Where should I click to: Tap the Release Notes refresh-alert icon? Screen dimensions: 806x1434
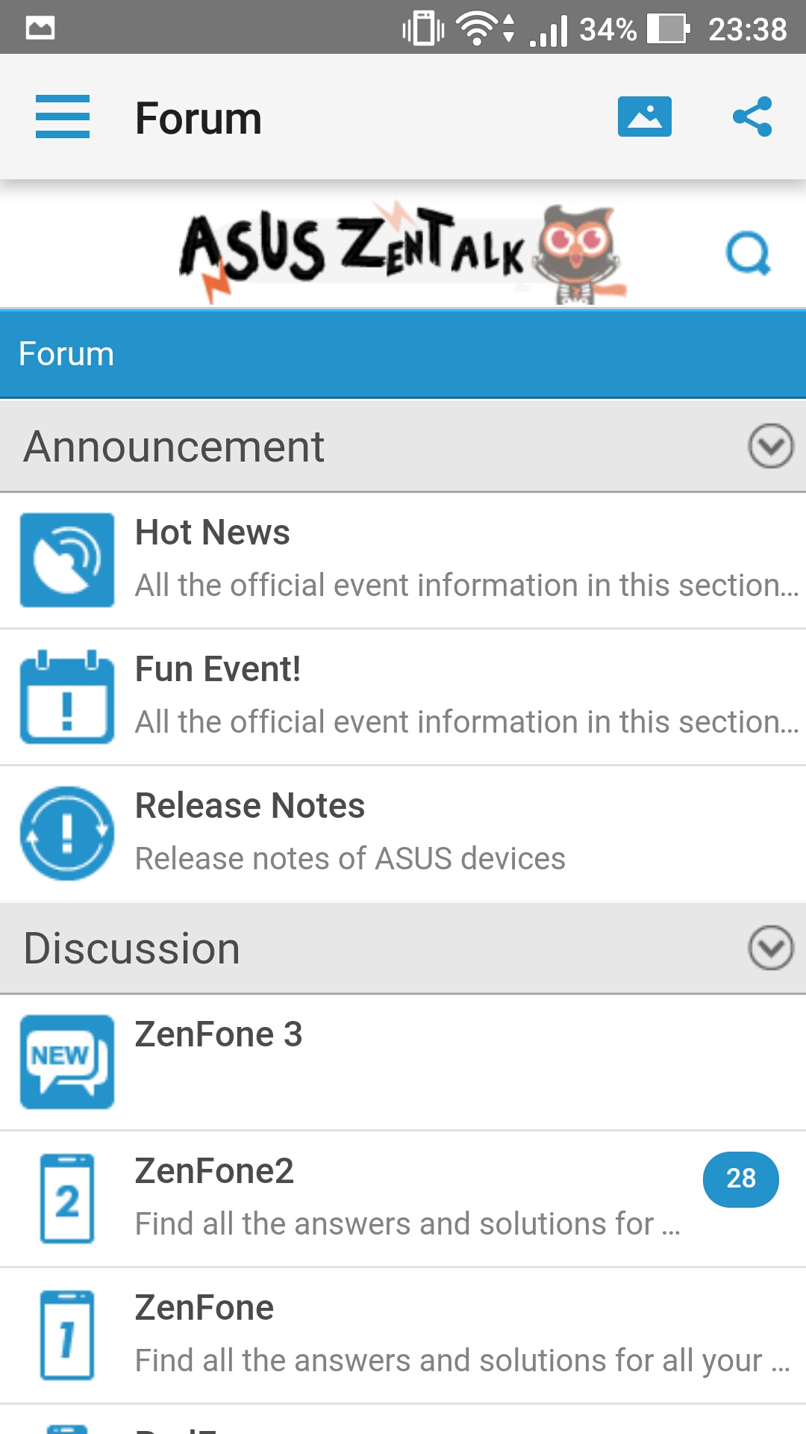67,833
